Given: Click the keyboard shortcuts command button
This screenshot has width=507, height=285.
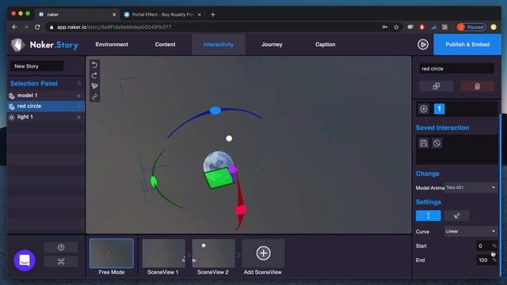Looking at the screenshot, I should pos(61,262).
